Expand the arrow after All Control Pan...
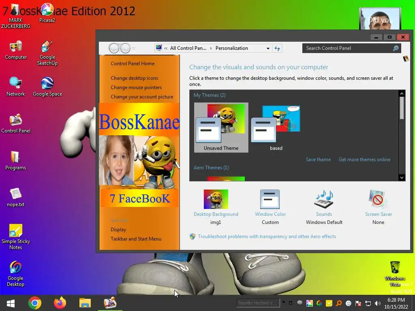 pyautogui.click(x=211, y=48)
